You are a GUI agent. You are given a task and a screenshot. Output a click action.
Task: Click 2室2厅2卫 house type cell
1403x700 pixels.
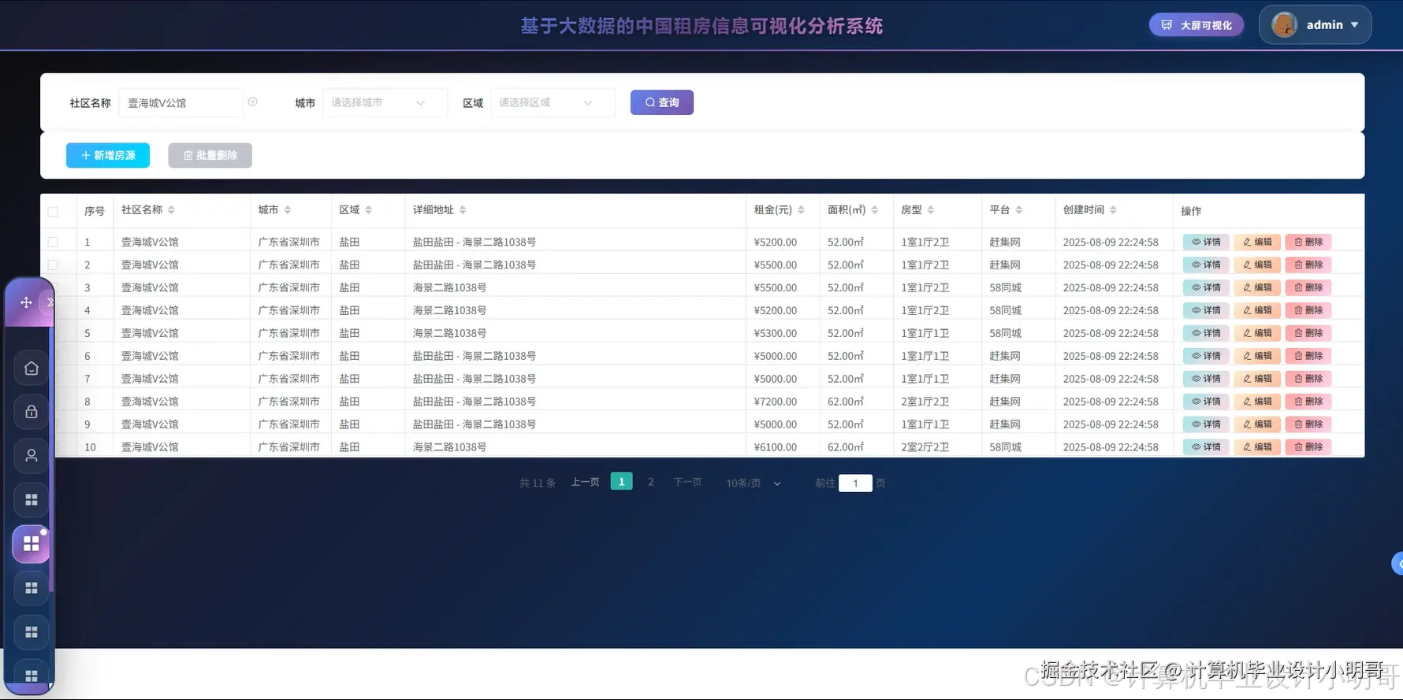pyautogui.click(x=925, y=447)
